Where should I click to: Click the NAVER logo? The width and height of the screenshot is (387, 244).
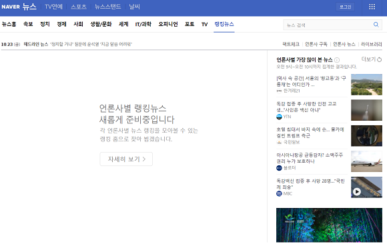click(11, 7)
